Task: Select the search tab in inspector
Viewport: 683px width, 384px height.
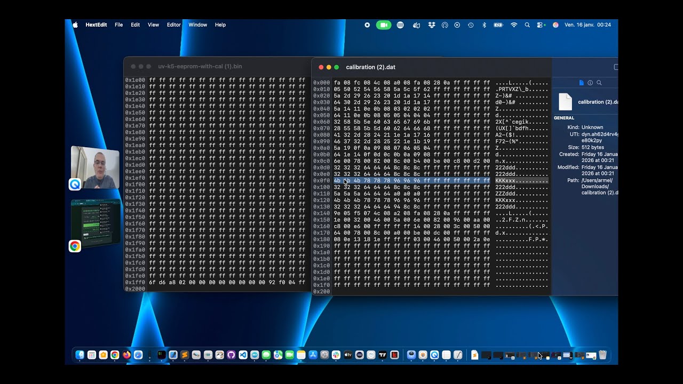Action: click(599, 83)
